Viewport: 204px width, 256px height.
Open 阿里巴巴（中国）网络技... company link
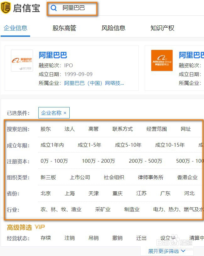point(94,83)
